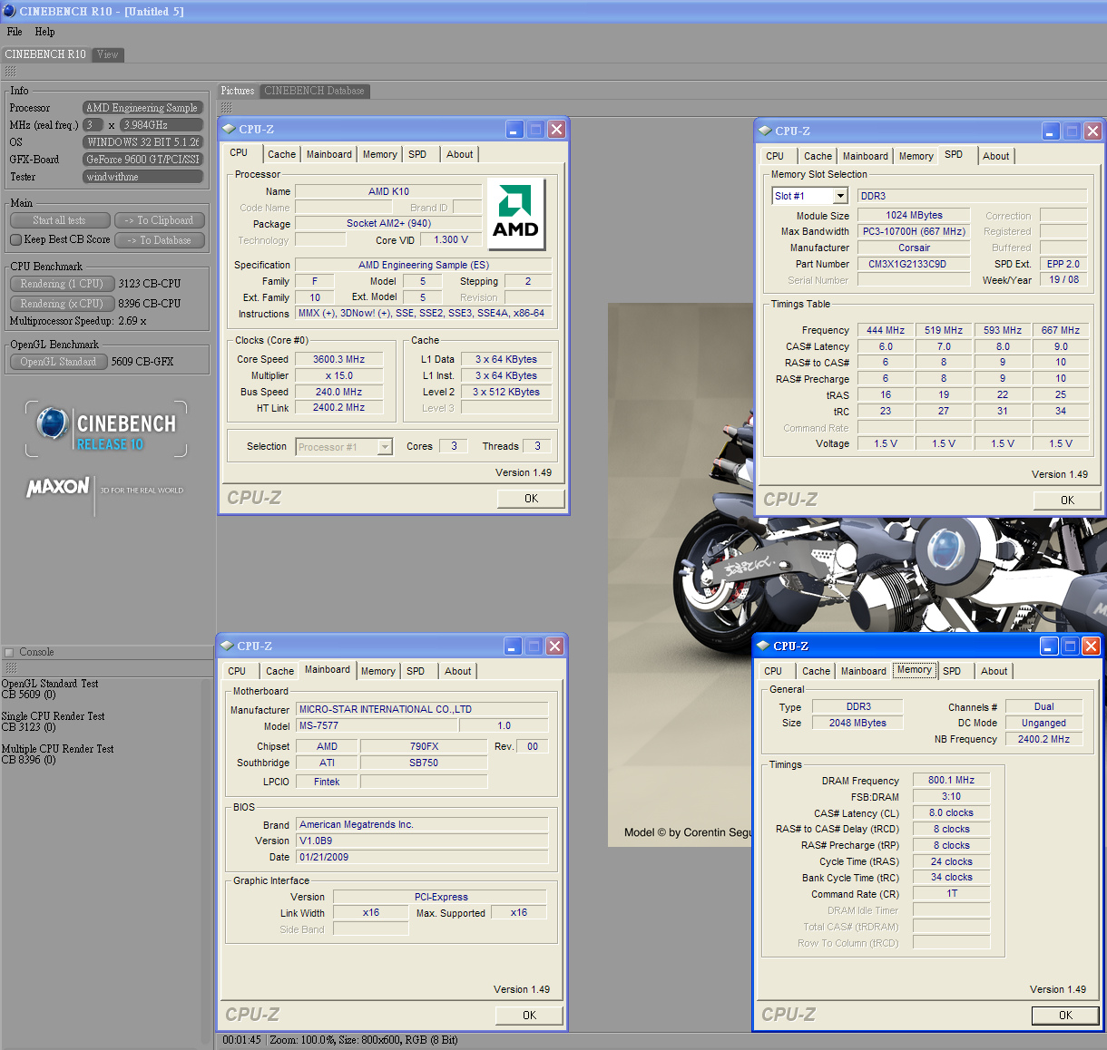The width and height of the screenshot is (1107, 1050).
Task: Minimize the CPU-Z window showing Mainboard tab
Action: coord(513,646)
